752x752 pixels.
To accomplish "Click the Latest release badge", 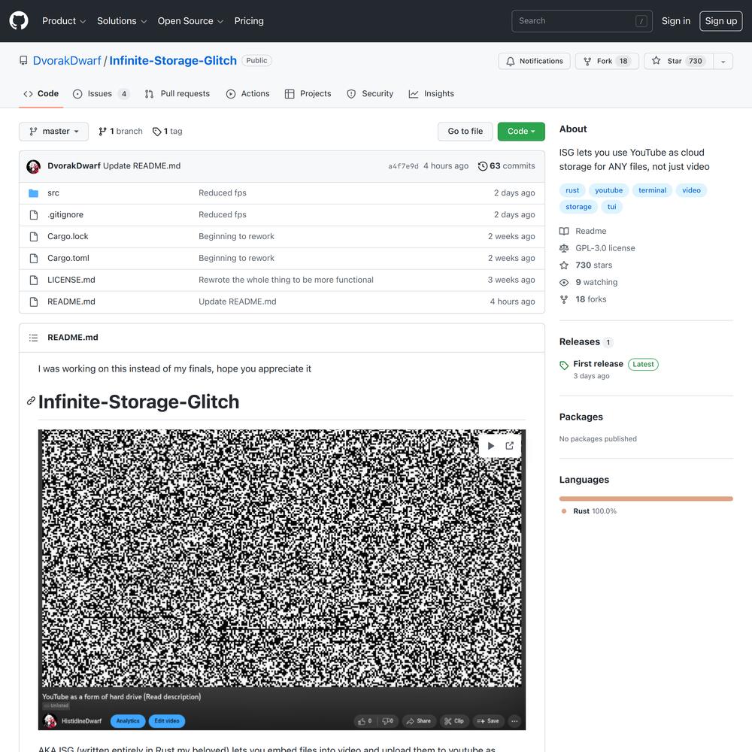I will click(x=643, y=365).
